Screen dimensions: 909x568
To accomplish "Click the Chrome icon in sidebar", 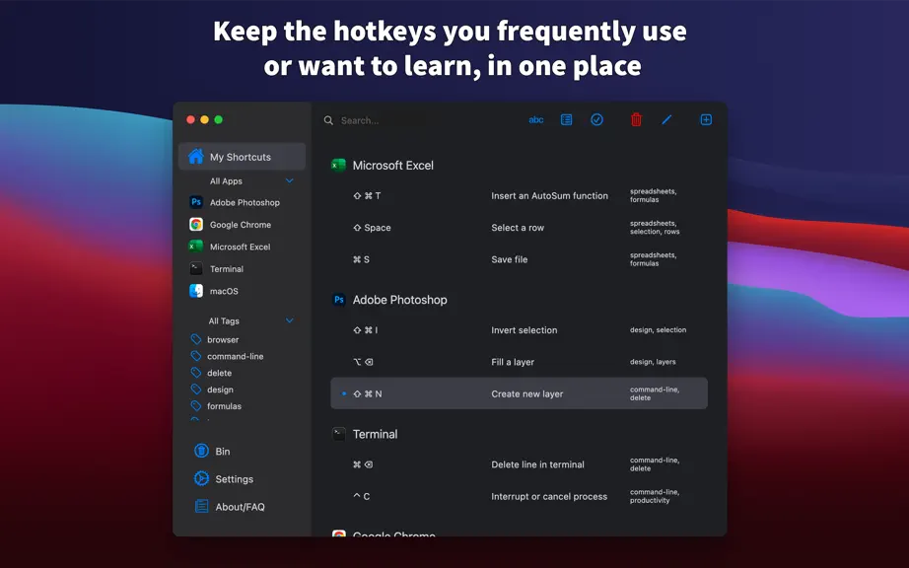I will [x=196, y=224].
